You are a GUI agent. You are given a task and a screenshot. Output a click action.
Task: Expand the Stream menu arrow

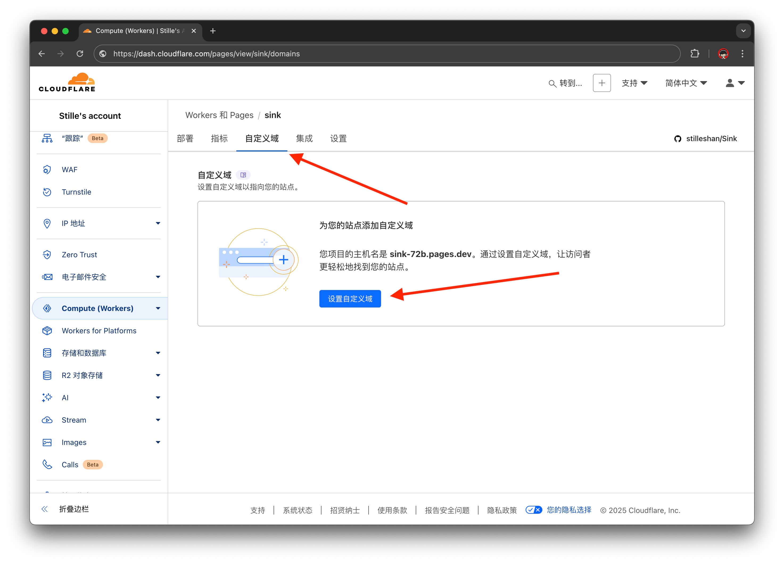click(x=158, y=420)
